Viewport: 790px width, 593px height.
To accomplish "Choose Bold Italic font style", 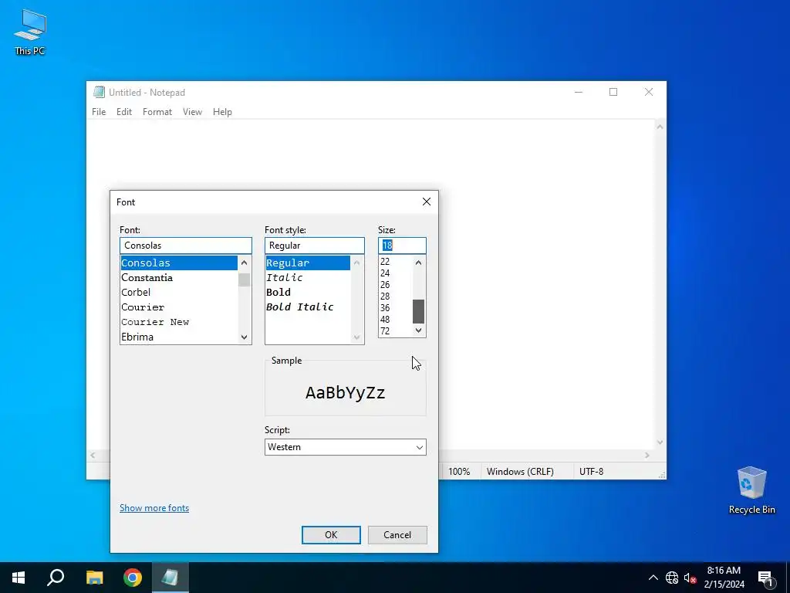I will (x=308, y=307).
